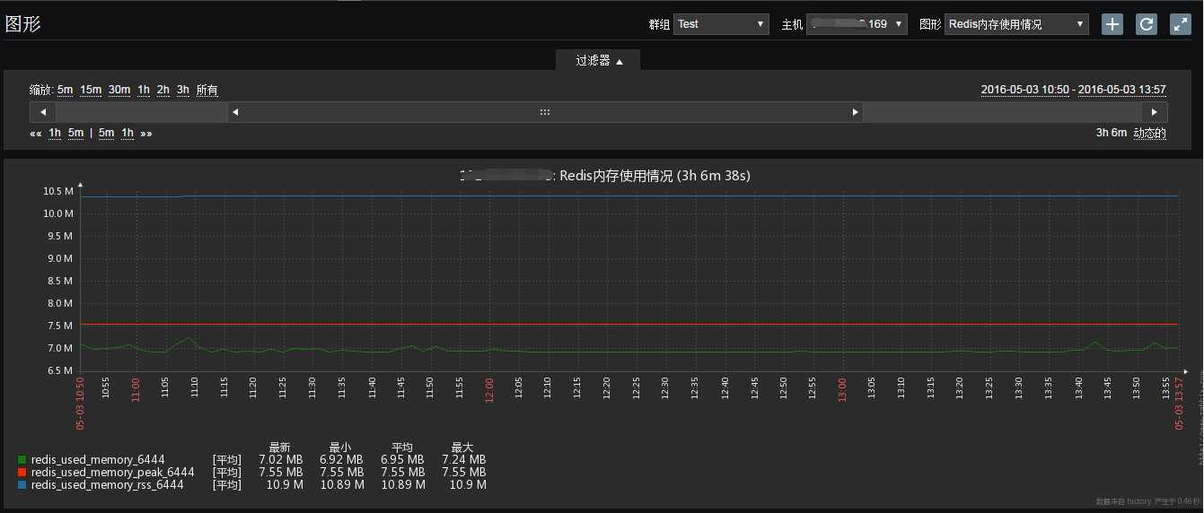Click the 3h 6m duration label
This screenshot has height=513, width=1204.
coord(1111,133)
